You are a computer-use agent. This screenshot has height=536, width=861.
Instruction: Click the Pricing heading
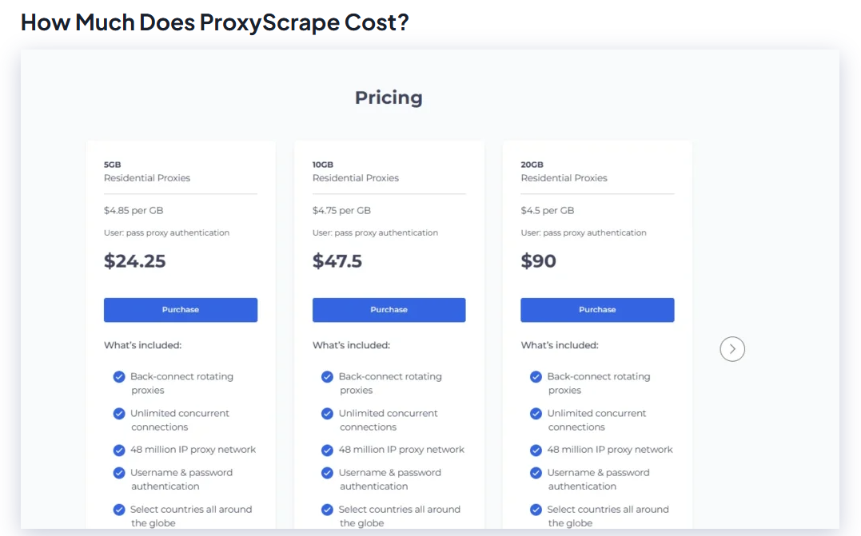(x=389, y=97)
